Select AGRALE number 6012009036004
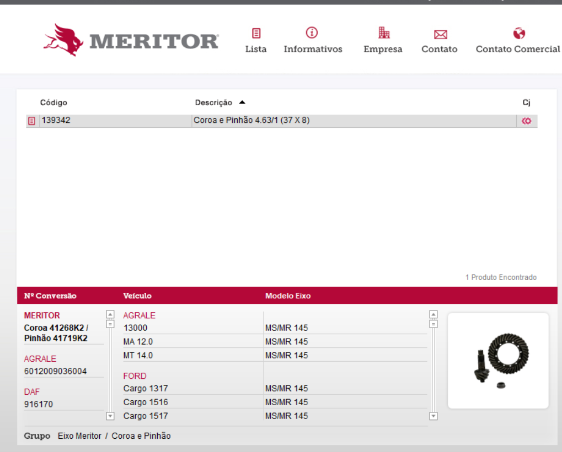Viewport: 562px width, 452px height. coord(55,372)
